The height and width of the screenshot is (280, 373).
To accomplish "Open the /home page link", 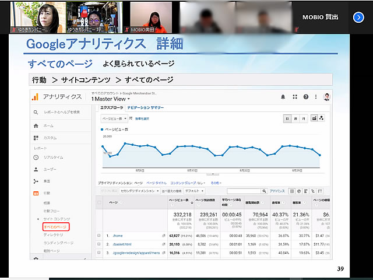I will (x=118, y=236).
